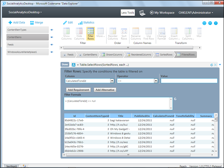Open the Insert Column dropdown
This screenshot has width=224, height=168.
click(x=174, y=34)
